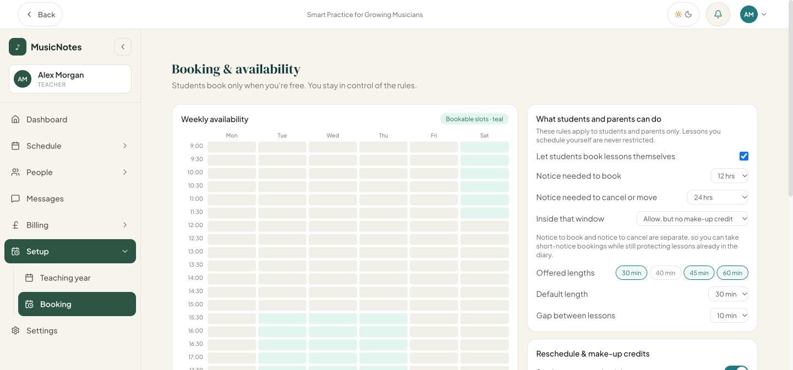The width and height of the screenshot is (793, 370).
Task: Click the MusicNotes logo icon
Action: coord(18,47)
